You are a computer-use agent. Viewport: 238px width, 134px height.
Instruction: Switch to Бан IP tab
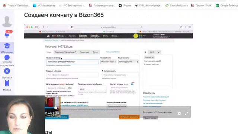click(x=152, y=52)
